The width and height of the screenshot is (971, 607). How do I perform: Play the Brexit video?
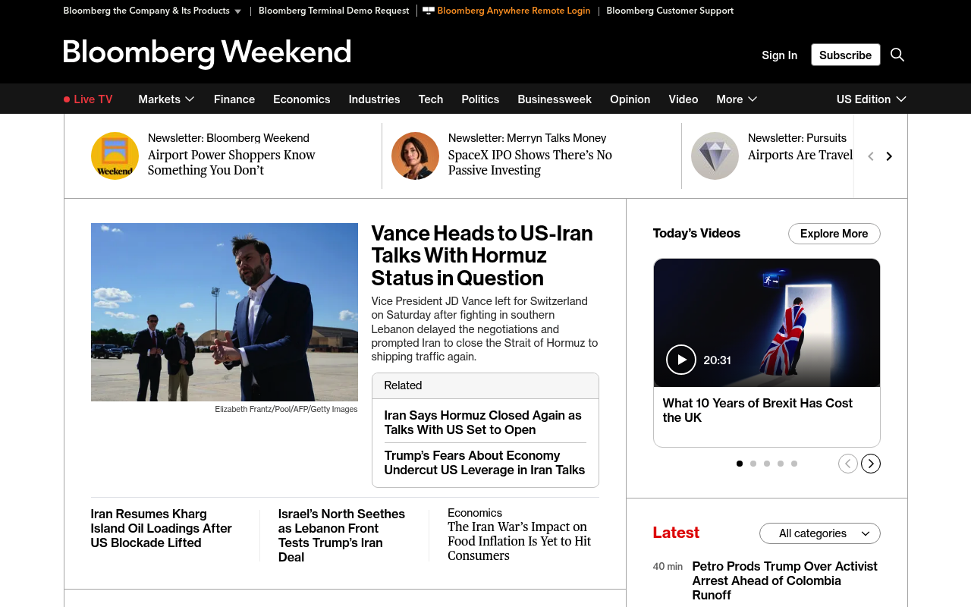click(681, 360)
